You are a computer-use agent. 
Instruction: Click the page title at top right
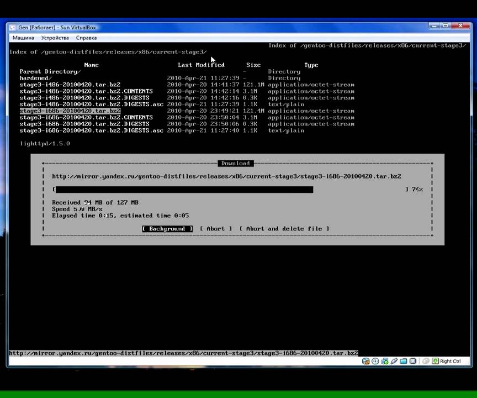pyautogui.click(x=367, y=45)
